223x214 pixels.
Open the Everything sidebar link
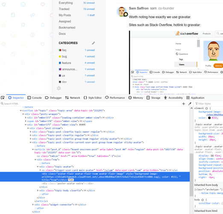coord(66,3)
